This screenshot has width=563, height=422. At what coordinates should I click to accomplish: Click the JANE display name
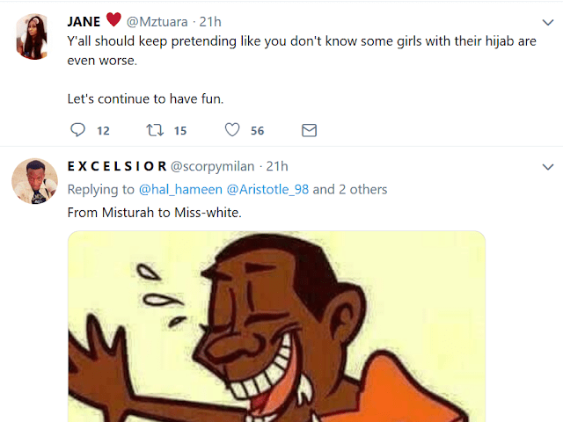(x=84, y=21)
